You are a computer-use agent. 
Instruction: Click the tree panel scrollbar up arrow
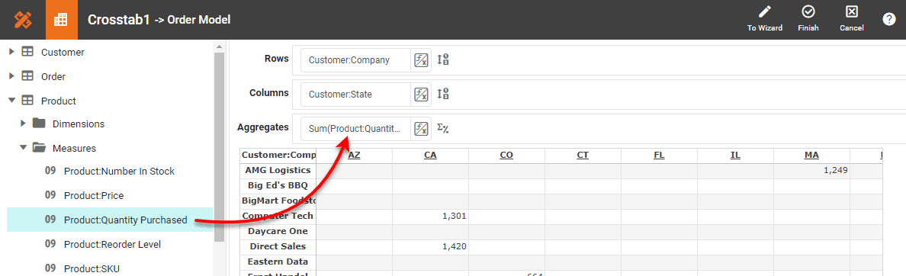tap(219, 47)
